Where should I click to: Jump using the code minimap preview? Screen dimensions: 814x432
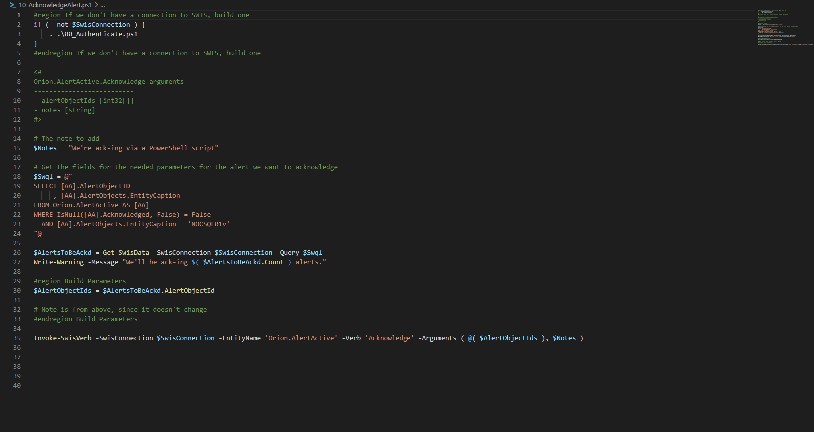tap(785, 27)
